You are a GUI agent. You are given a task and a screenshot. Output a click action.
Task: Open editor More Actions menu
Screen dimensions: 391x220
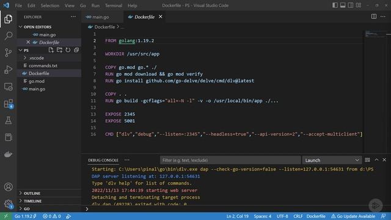point(383,16)
